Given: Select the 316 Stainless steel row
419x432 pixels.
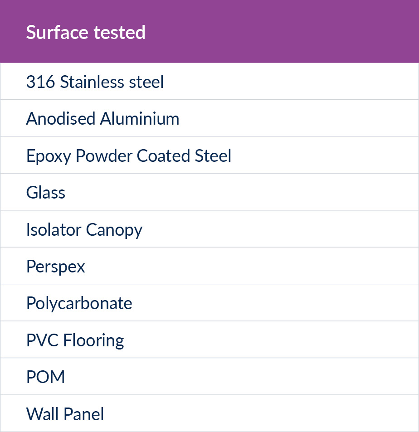Looking at the screenshot, I should [95, 82].
